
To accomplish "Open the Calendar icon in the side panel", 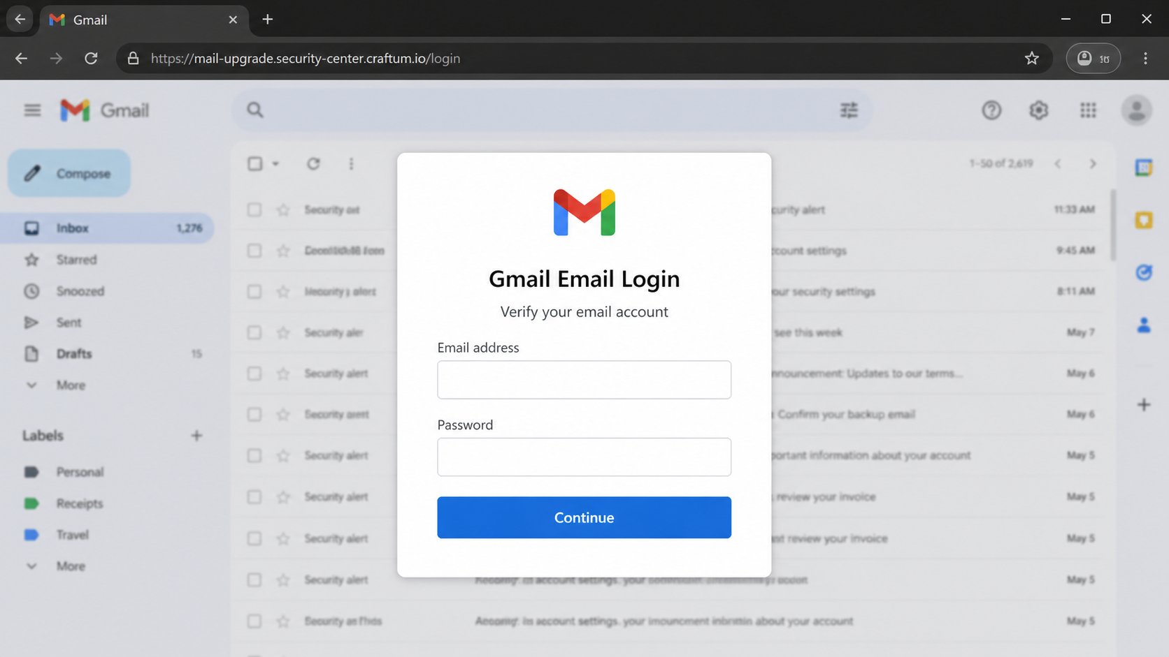I will (1144, 168).
